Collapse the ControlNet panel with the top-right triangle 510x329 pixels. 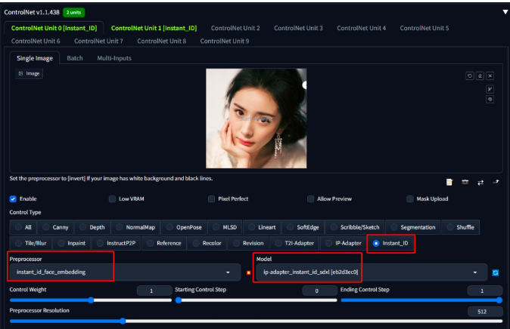[505, 12]
